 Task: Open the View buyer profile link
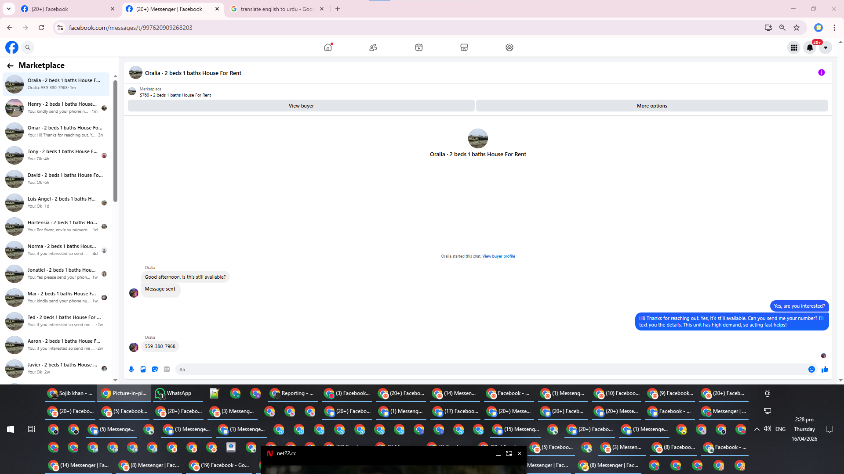pyautogui.click(x=498, y=256)
